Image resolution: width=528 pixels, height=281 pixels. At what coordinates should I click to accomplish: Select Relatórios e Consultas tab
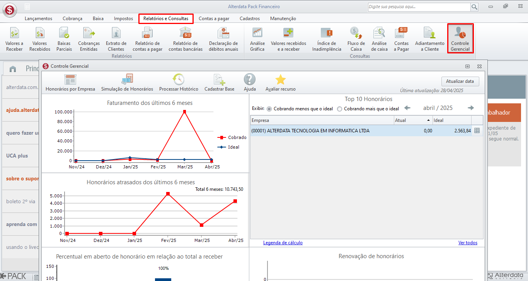point(166,19)
